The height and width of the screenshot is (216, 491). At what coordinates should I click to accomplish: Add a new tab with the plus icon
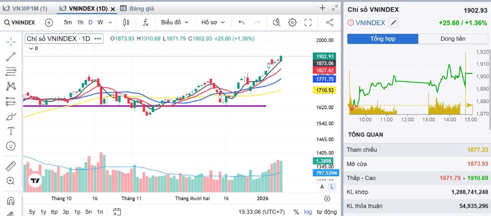coord(322,8)
